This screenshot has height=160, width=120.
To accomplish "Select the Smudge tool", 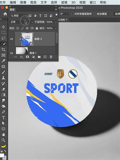I will (3, 101).
